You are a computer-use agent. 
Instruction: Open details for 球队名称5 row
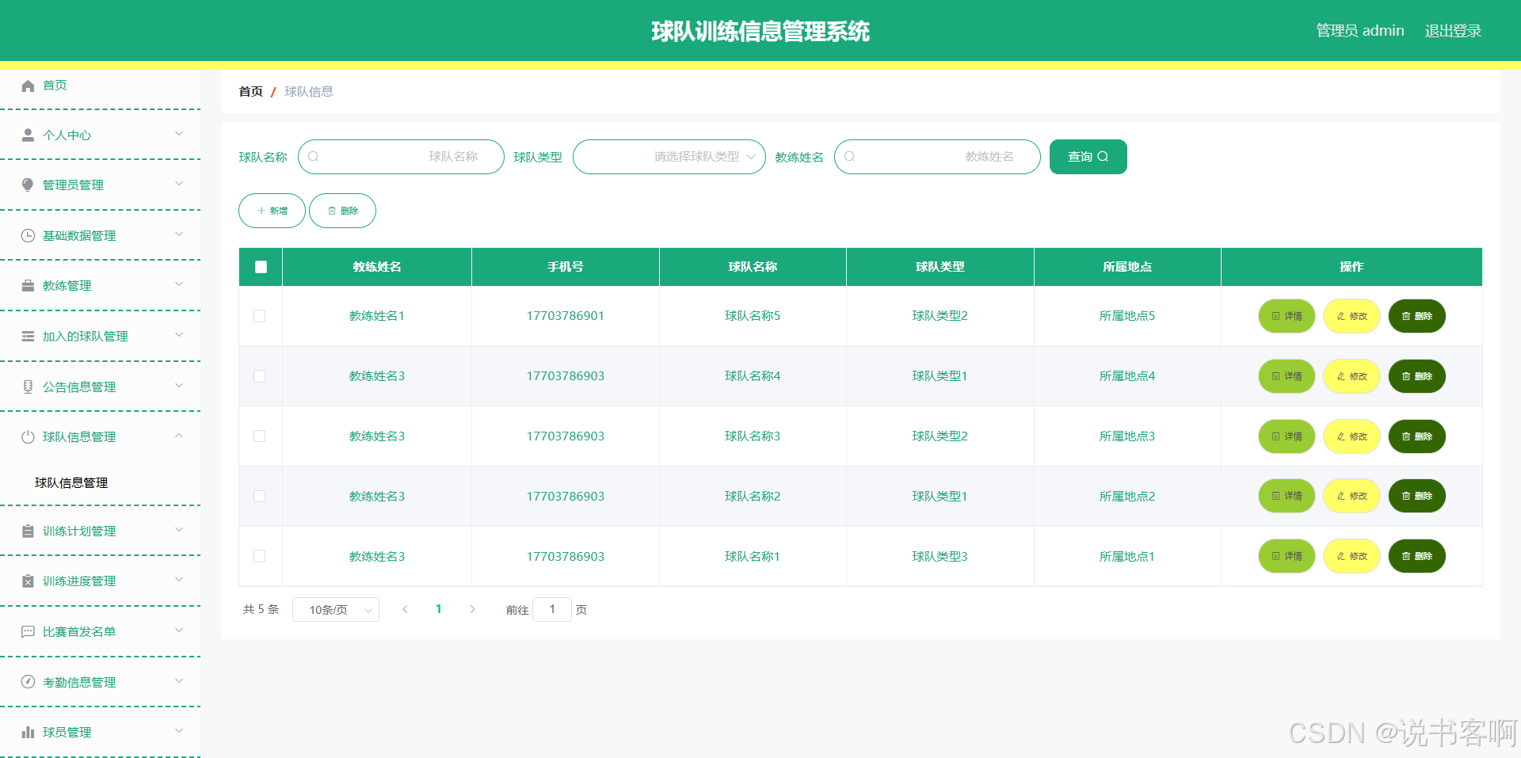pyautogui.click(x=1287, y=316)
